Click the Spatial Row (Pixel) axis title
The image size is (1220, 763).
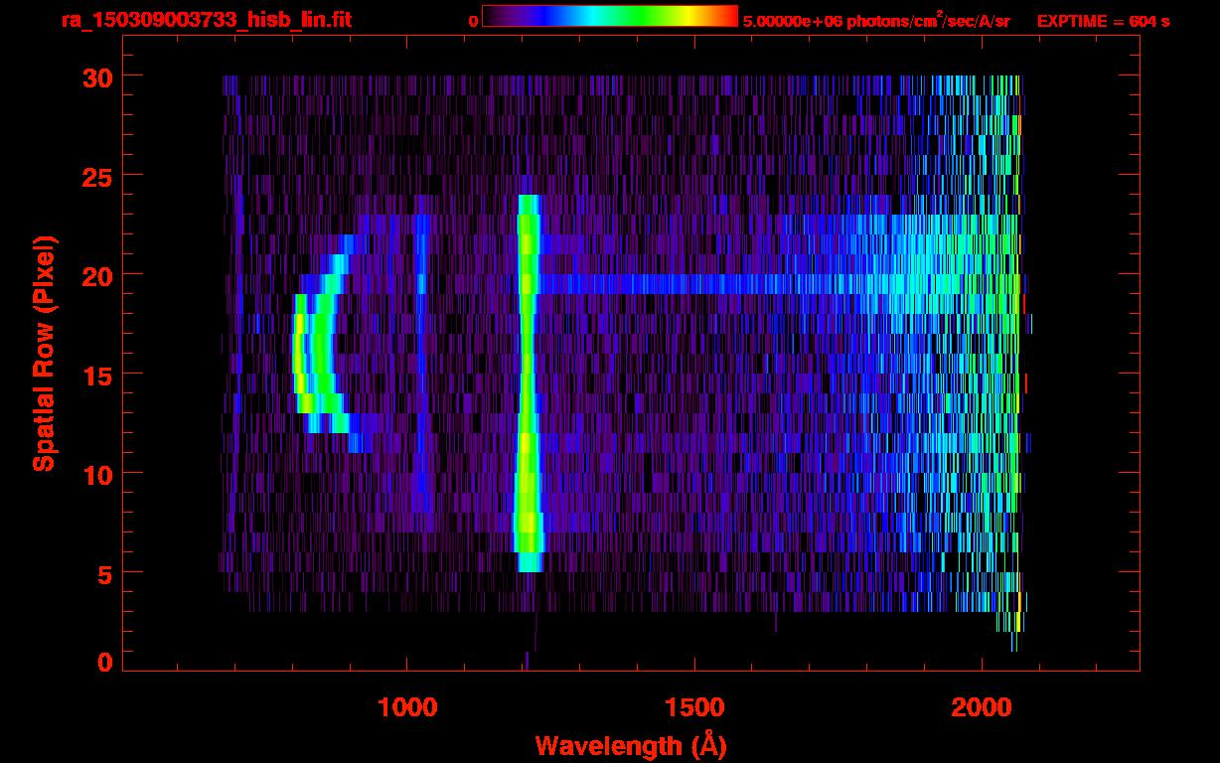point(44,353)
